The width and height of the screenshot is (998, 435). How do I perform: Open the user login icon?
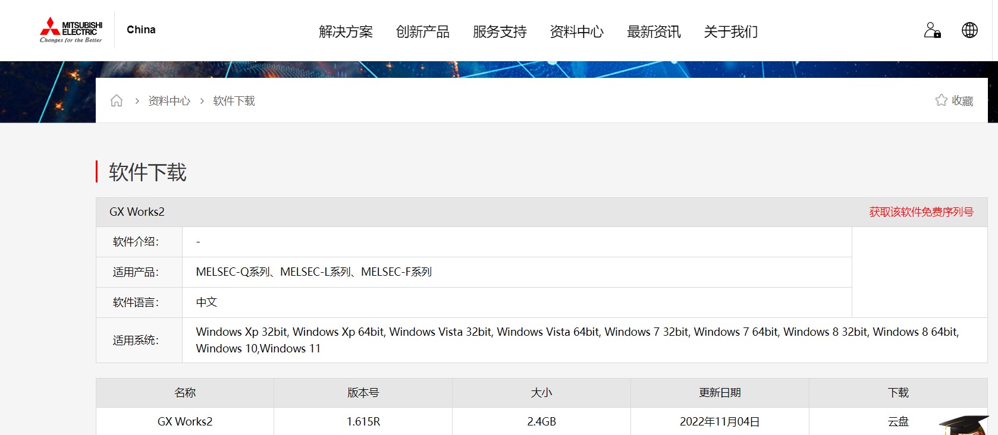click(x=932, y=30)
